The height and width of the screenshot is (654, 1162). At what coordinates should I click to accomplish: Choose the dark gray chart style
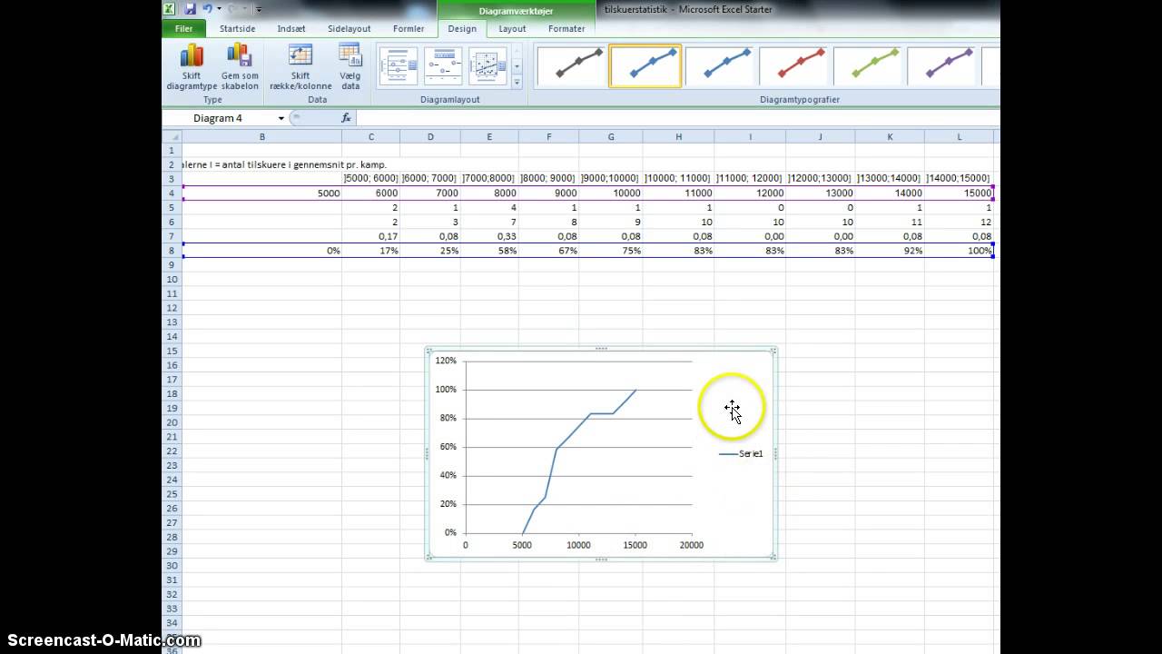(x=570, y=66)
